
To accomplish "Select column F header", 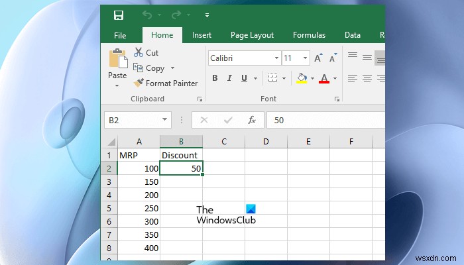I will tap(351, 142).
